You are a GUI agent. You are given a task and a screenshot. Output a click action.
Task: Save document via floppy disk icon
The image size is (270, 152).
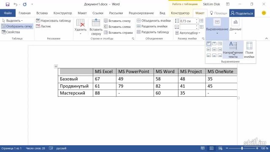coord(8,4)
